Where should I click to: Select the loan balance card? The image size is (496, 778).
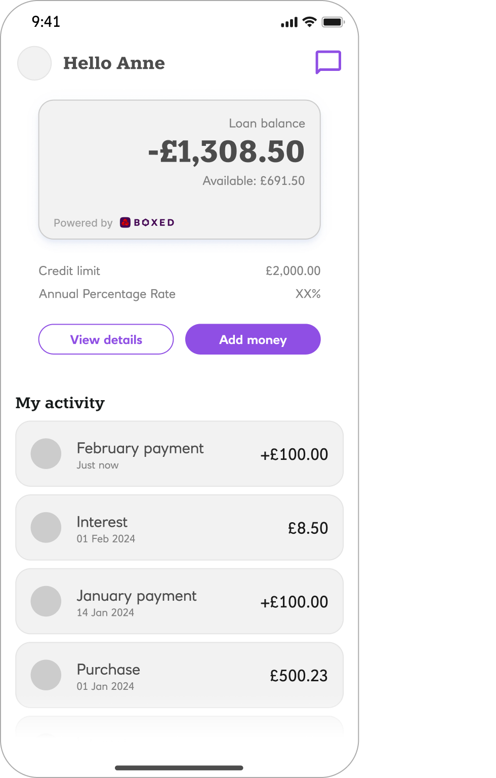pos(179,169)
